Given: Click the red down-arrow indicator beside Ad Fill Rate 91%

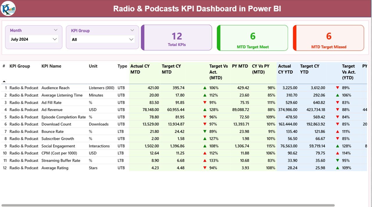Looking at the screenshot, I should [206, 102].
